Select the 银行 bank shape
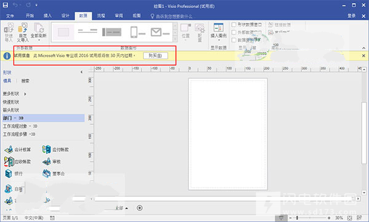 (x=14, y=173)
